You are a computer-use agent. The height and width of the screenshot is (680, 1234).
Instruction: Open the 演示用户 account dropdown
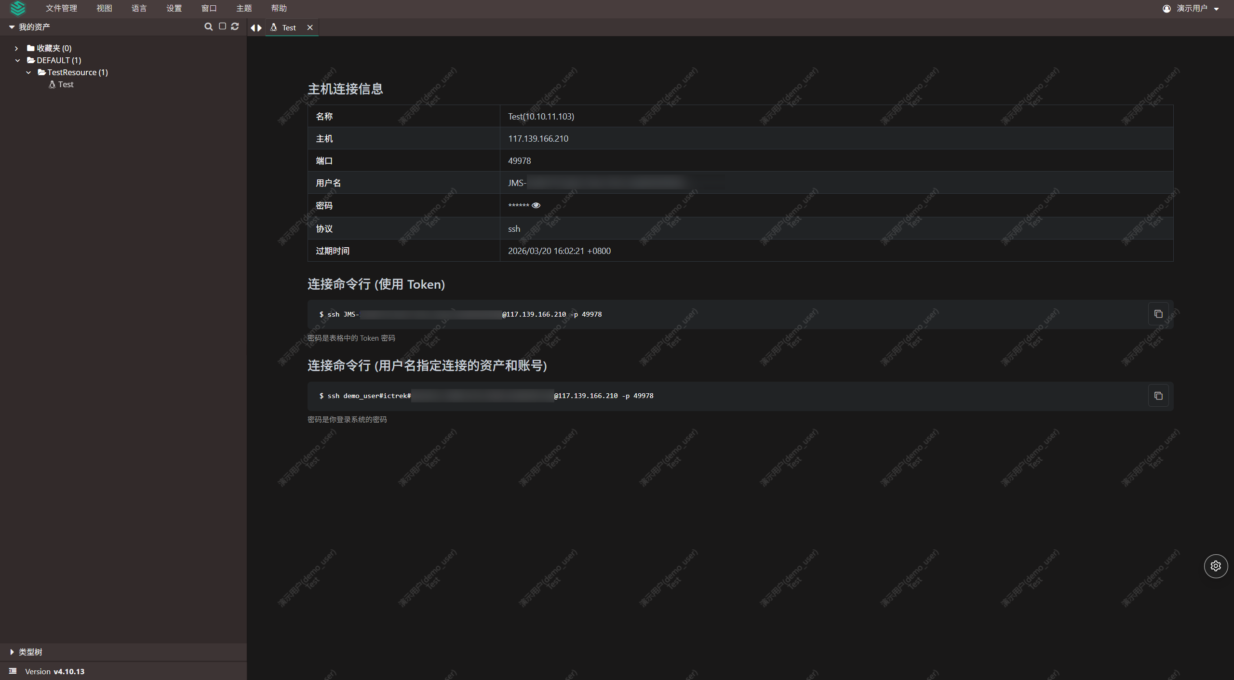1191,8
